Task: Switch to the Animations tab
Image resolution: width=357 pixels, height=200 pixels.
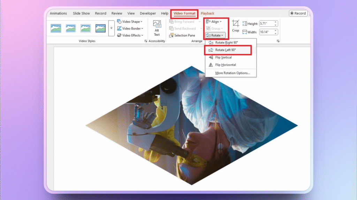Action: 58,13
